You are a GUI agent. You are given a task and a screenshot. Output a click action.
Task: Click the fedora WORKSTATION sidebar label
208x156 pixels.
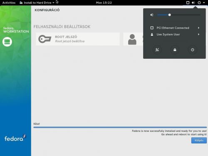coord(16,30)
